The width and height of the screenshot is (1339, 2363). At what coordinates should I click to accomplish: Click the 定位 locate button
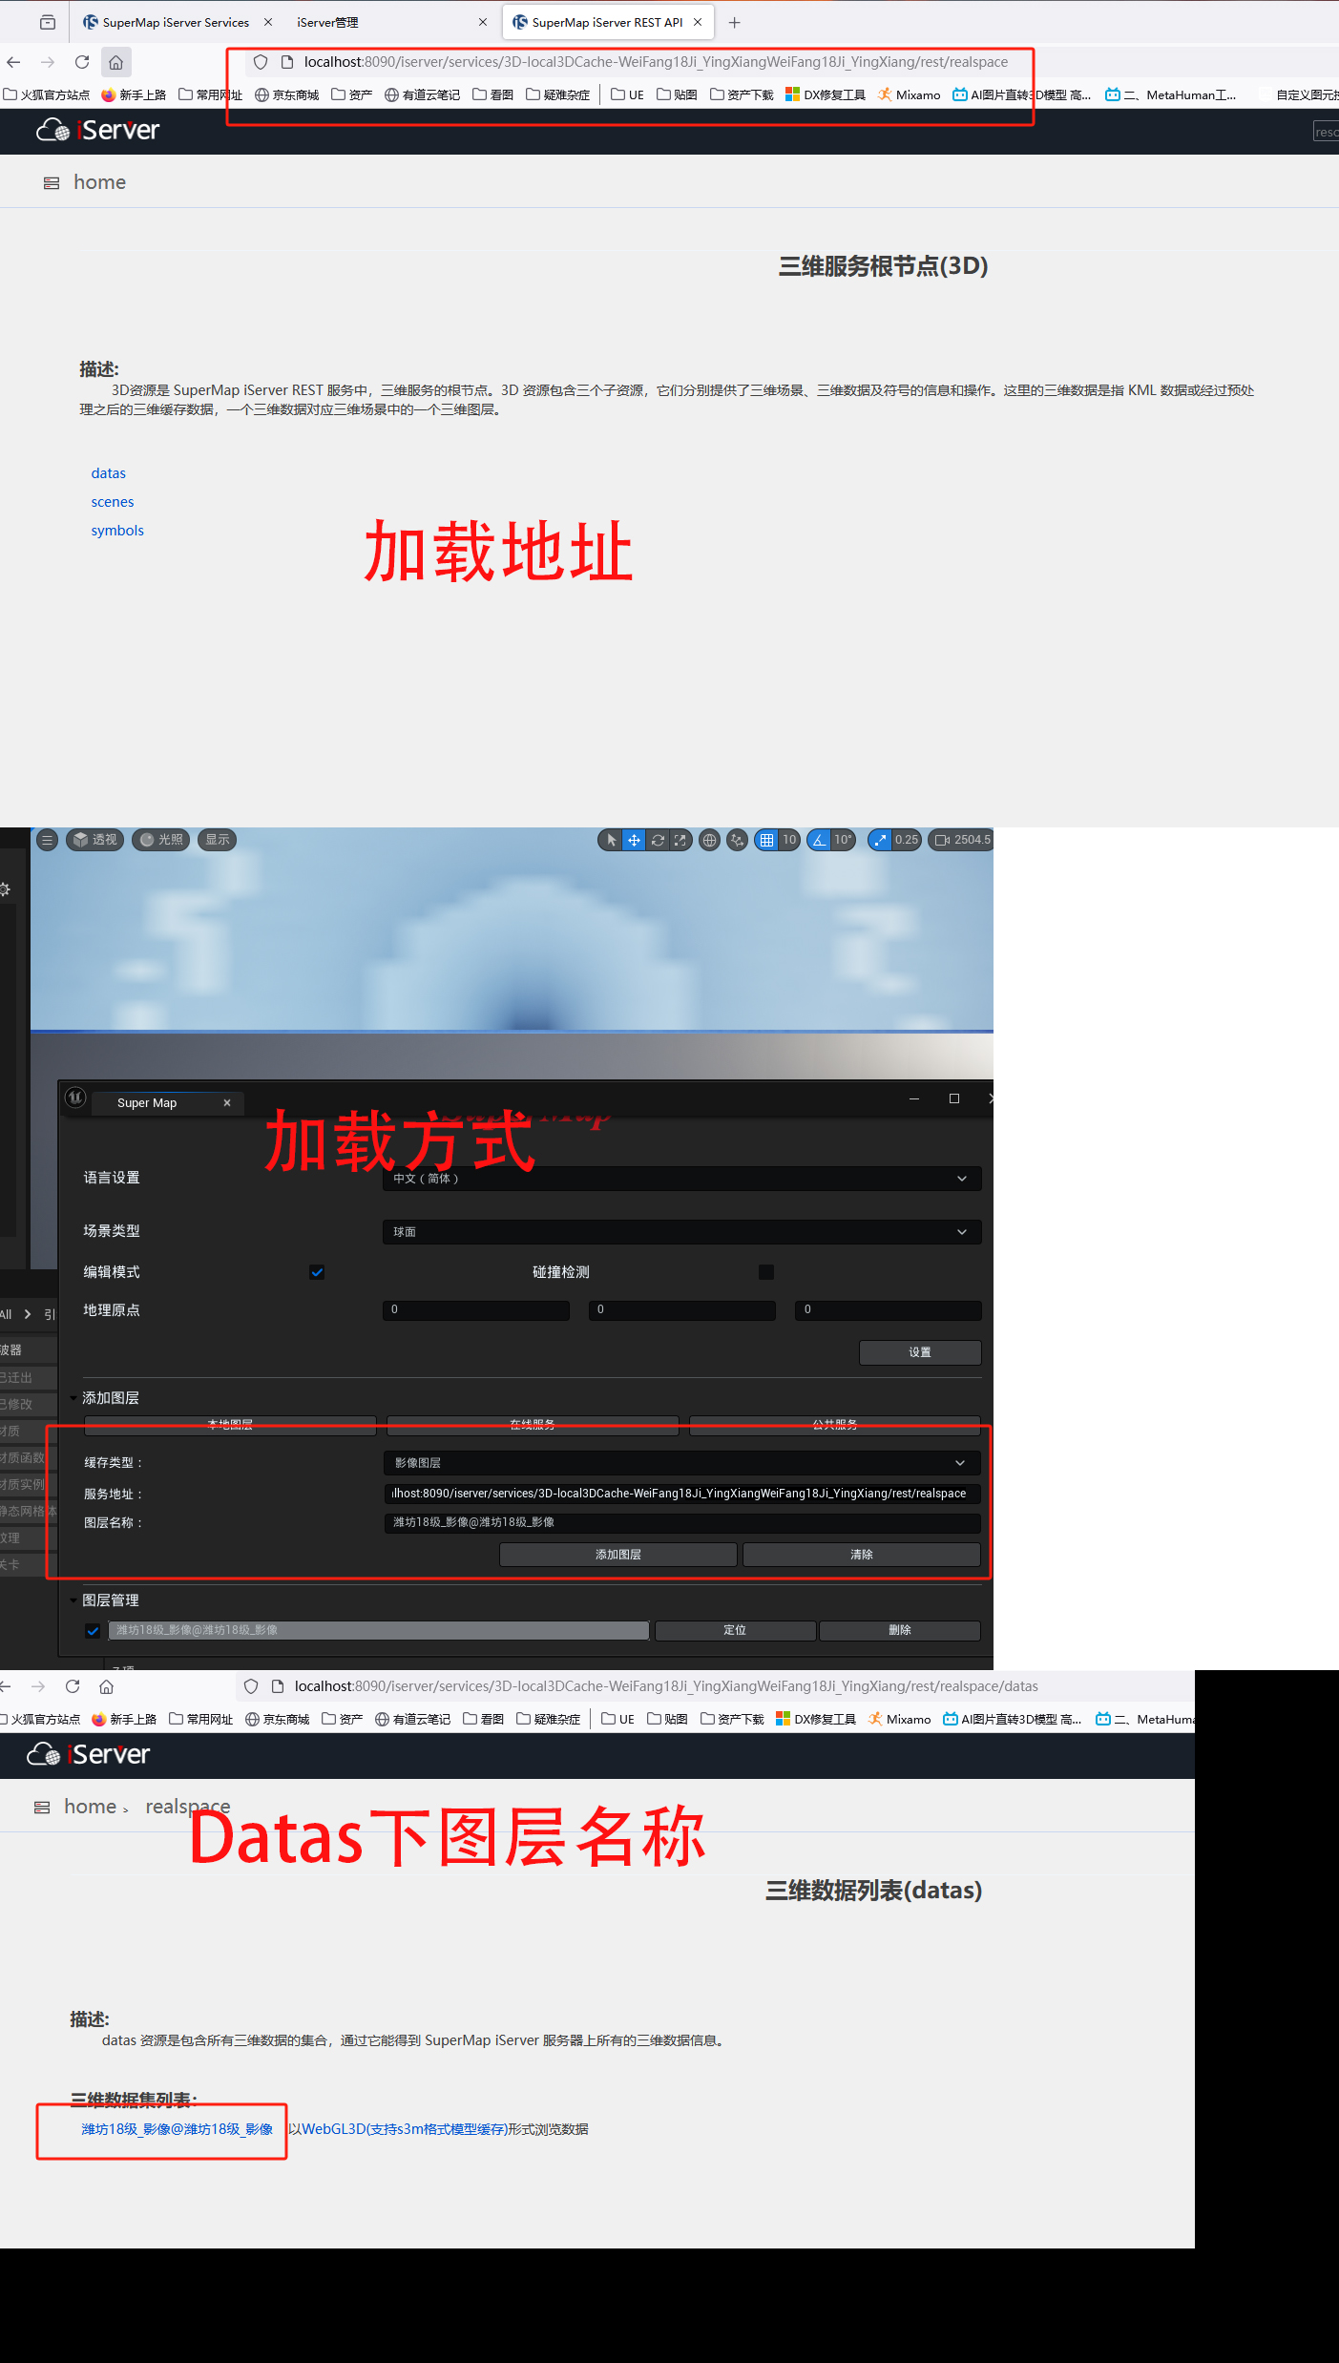click(x=735, y=1630)
